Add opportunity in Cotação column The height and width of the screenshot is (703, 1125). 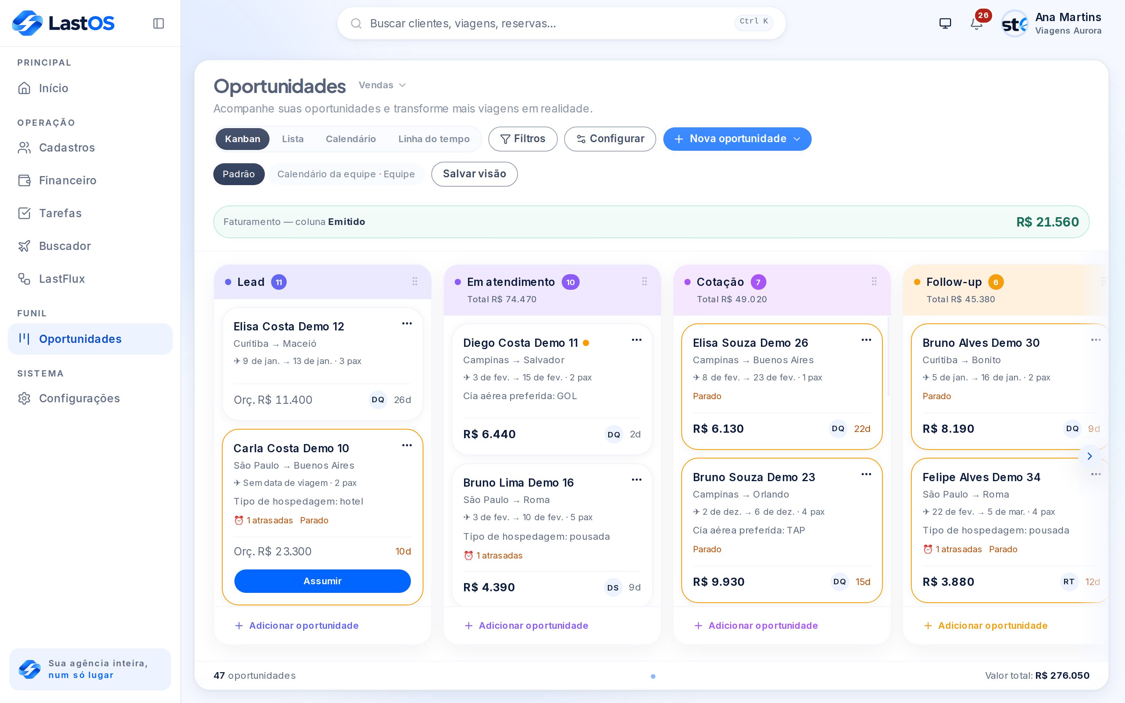click(x=756, y=626)
